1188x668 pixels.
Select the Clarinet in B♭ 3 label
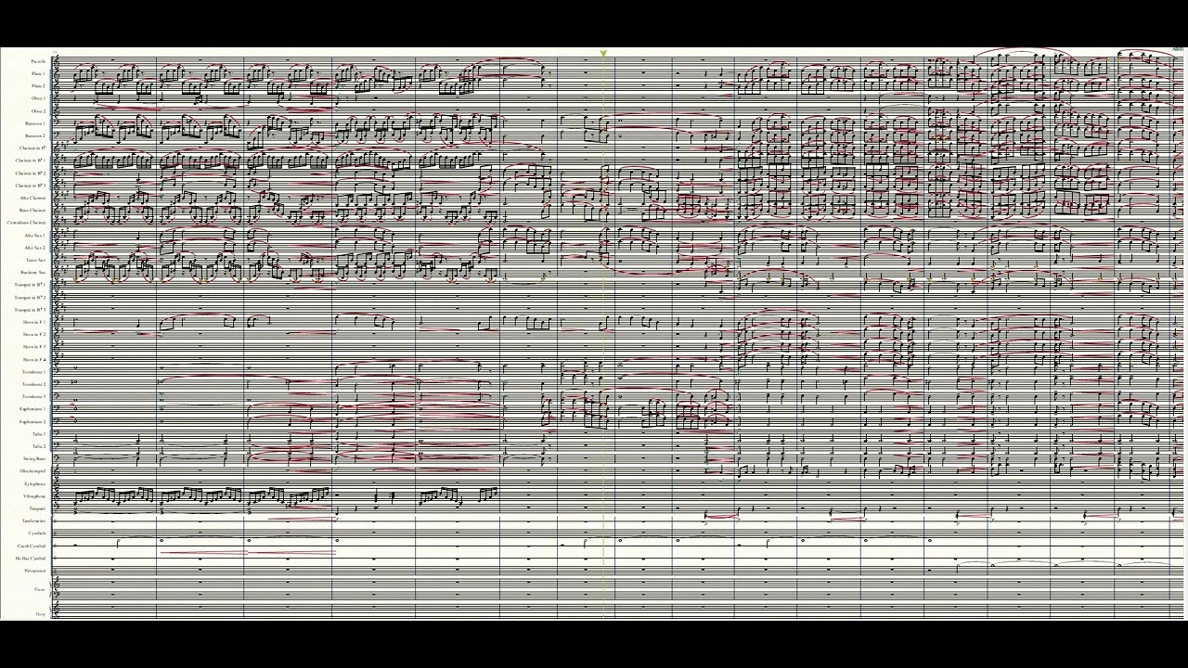pyautogui.click(x=31, y=186)
